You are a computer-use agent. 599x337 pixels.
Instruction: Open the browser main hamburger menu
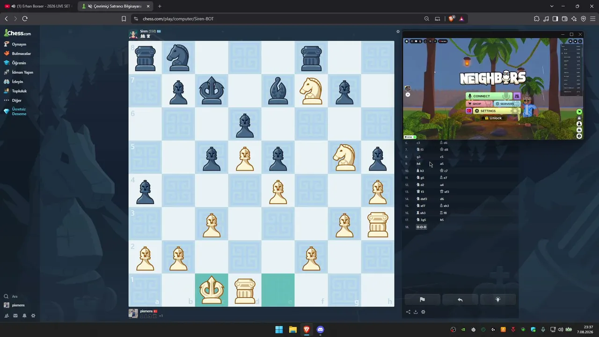coord(593,19)
